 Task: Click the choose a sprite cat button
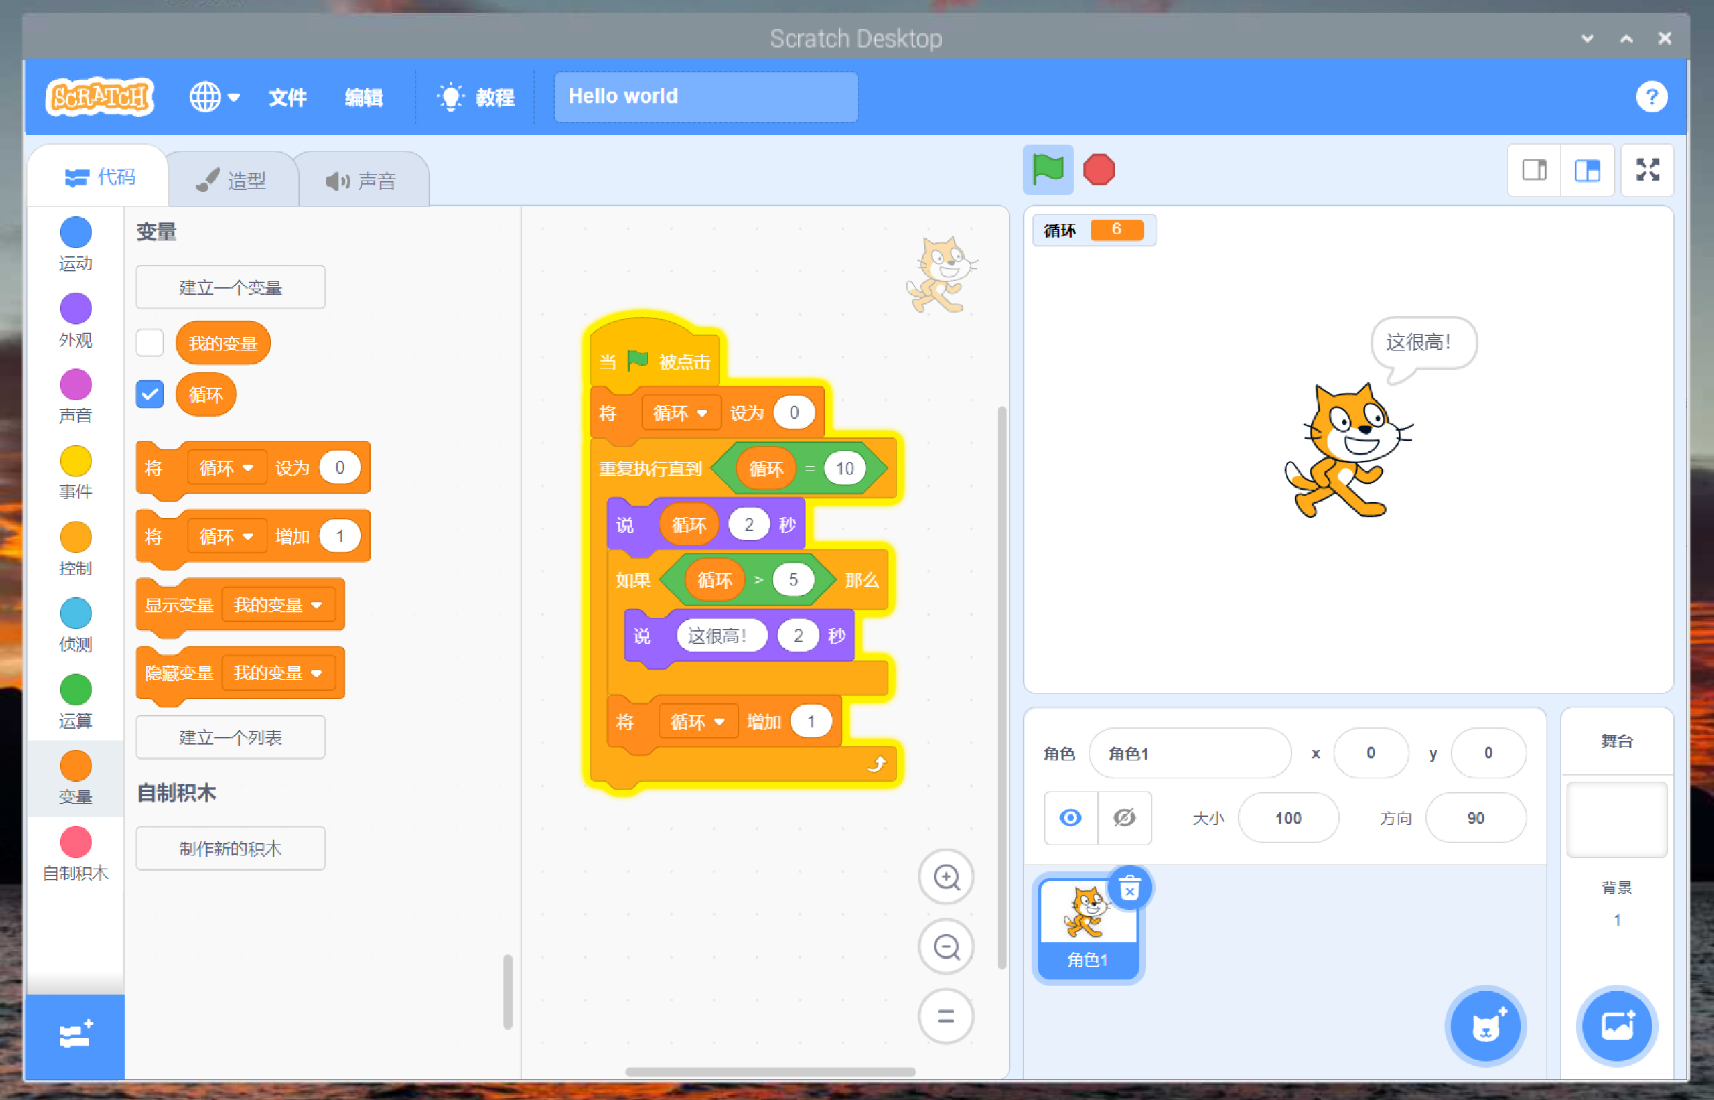click(x=1485, y=1026)
